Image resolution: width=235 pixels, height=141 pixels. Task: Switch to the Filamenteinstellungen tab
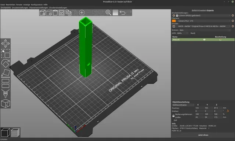click(39, 8)
